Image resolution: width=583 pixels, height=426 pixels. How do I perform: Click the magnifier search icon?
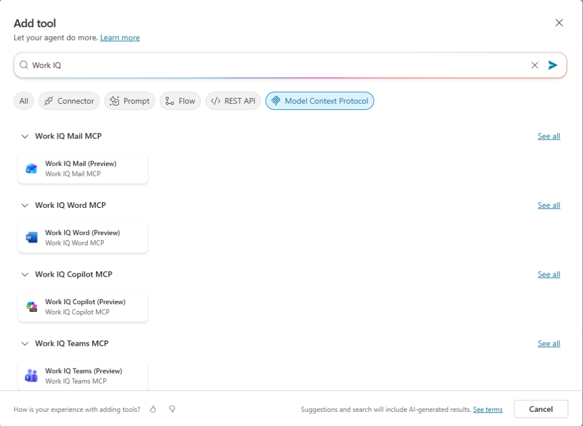24,65
